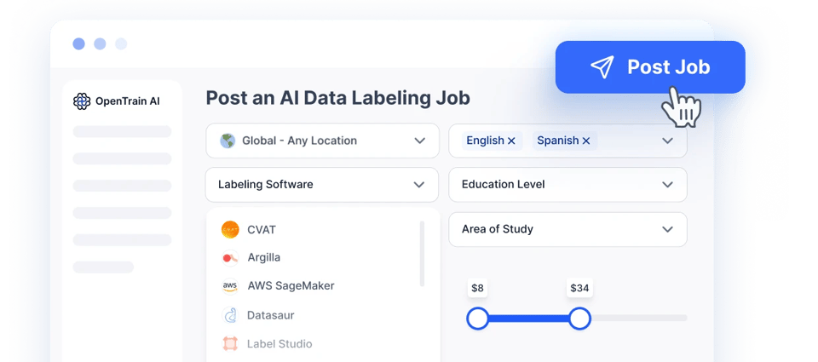Click the globe icon in location field
818x362 pixels.
(x=227, y=141)
